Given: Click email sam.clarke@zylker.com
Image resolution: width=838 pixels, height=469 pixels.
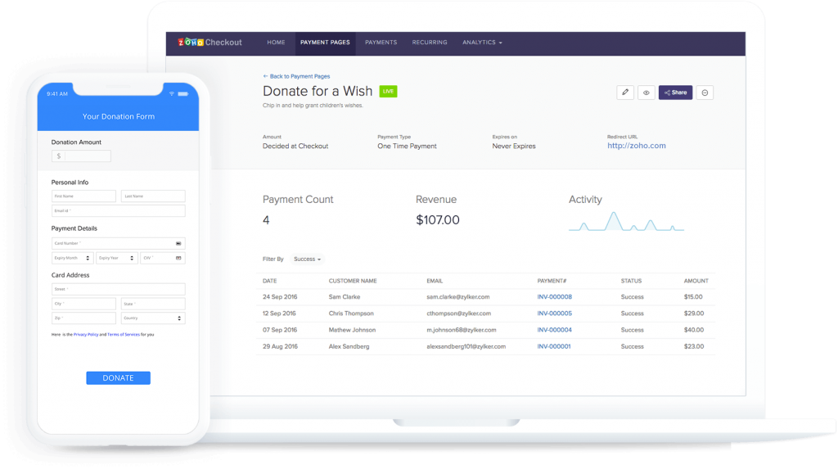Looking at the screenshot, I should (x=458, y=297).
